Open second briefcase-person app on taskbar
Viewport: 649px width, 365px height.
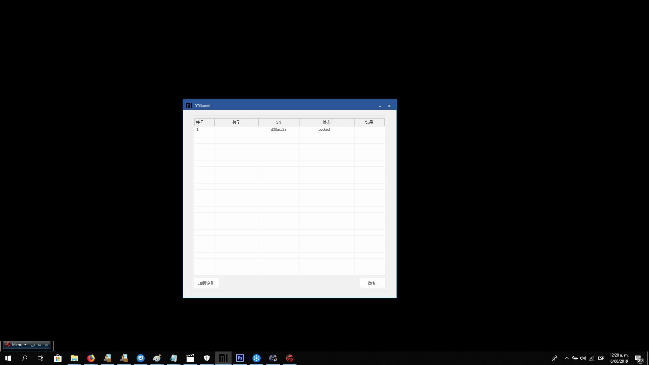pyautogui.click(x=124, y=358)
